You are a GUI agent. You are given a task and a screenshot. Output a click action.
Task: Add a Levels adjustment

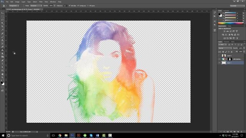point(228,31)
